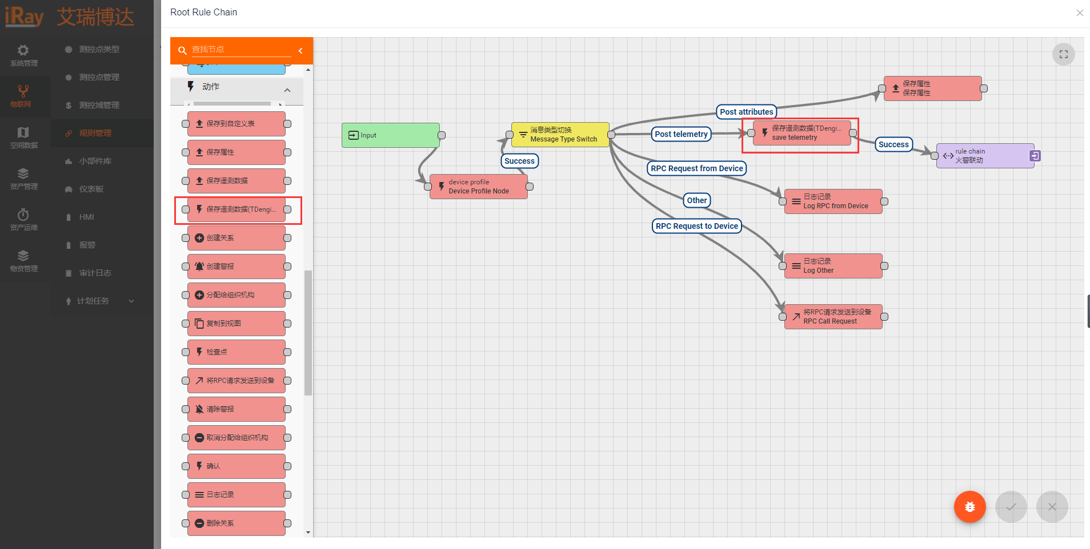Screen dimensions: 1090x549
Task: Click the open icon on 火警联动 rule chain node
Action: [x=1035, y=156]
